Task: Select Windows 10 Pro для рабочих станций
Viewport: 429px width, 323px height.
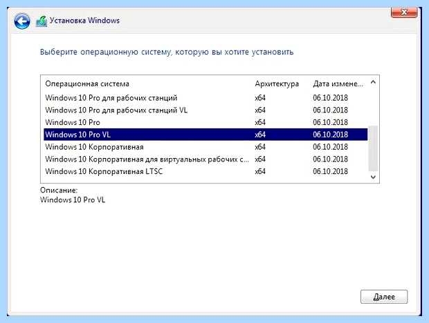Action: click(206, 98)
